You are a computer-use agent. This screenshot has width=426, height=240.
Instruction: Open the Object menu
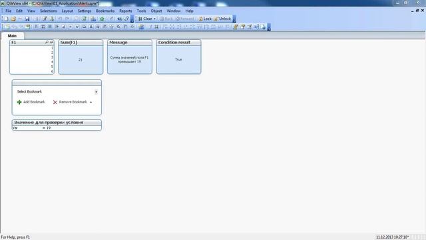pyautogui.click(x=156, y=11)
